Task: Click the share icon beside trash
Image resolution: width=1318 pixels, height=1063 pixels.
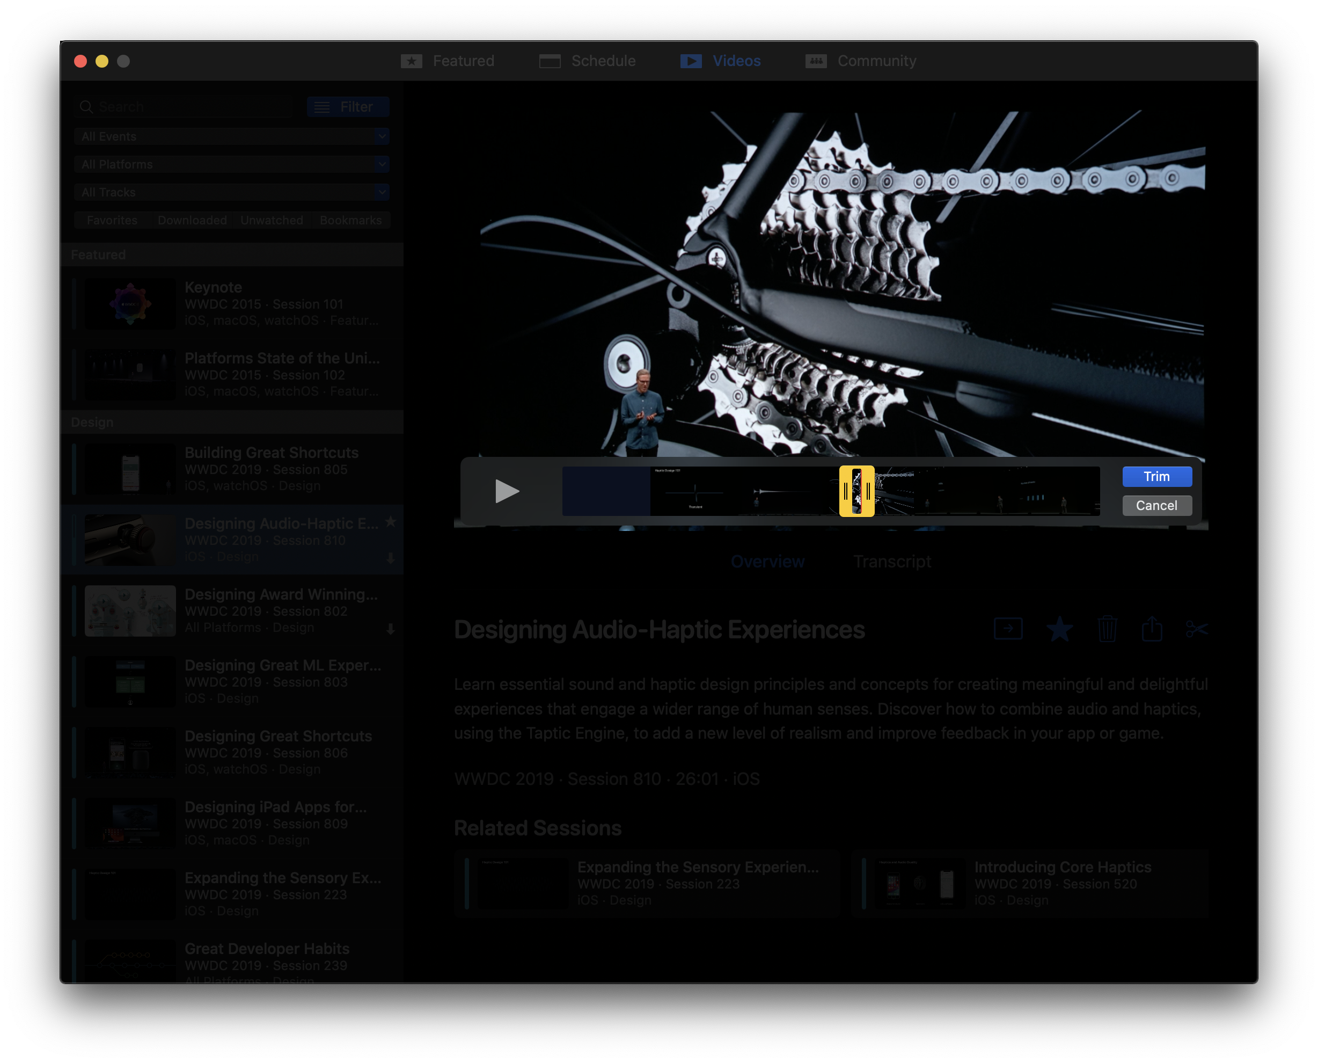Action: (1152, 629)
